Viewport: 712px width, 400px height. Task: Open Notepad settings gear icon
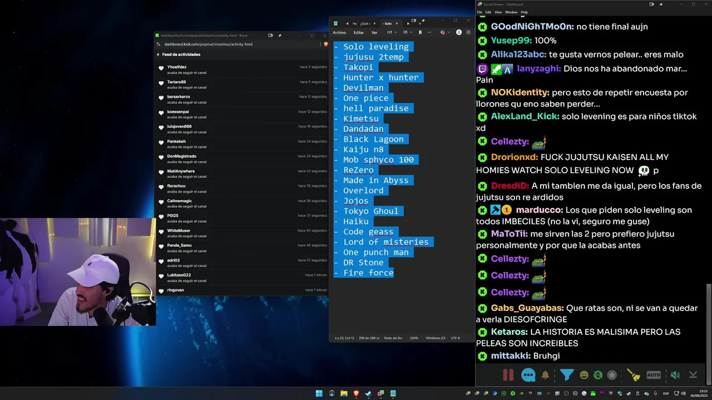[x=468, y=32]
